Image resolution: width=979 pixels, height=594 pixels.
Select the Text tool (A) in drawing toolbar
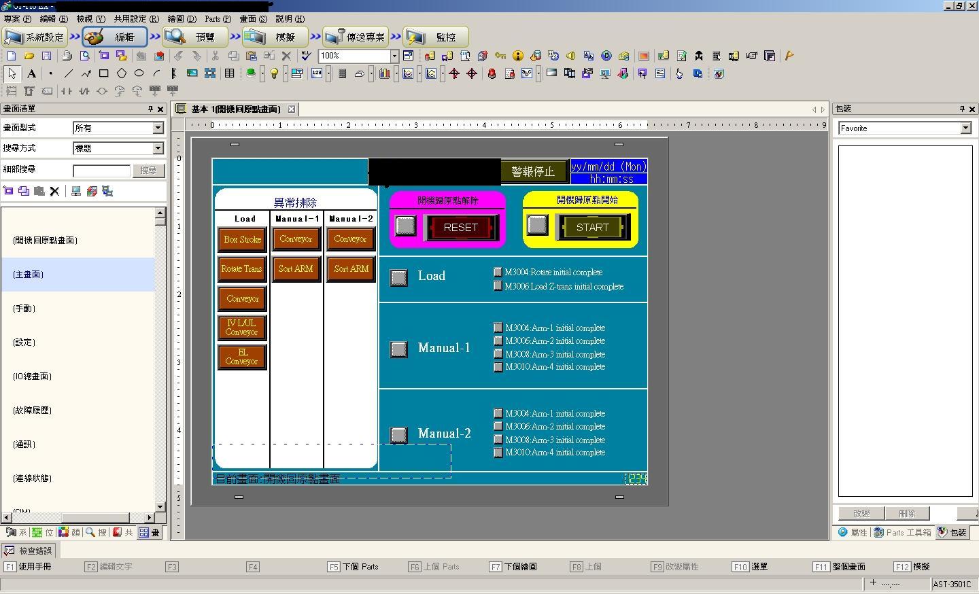pyautogui.click(x=31, y=73)
